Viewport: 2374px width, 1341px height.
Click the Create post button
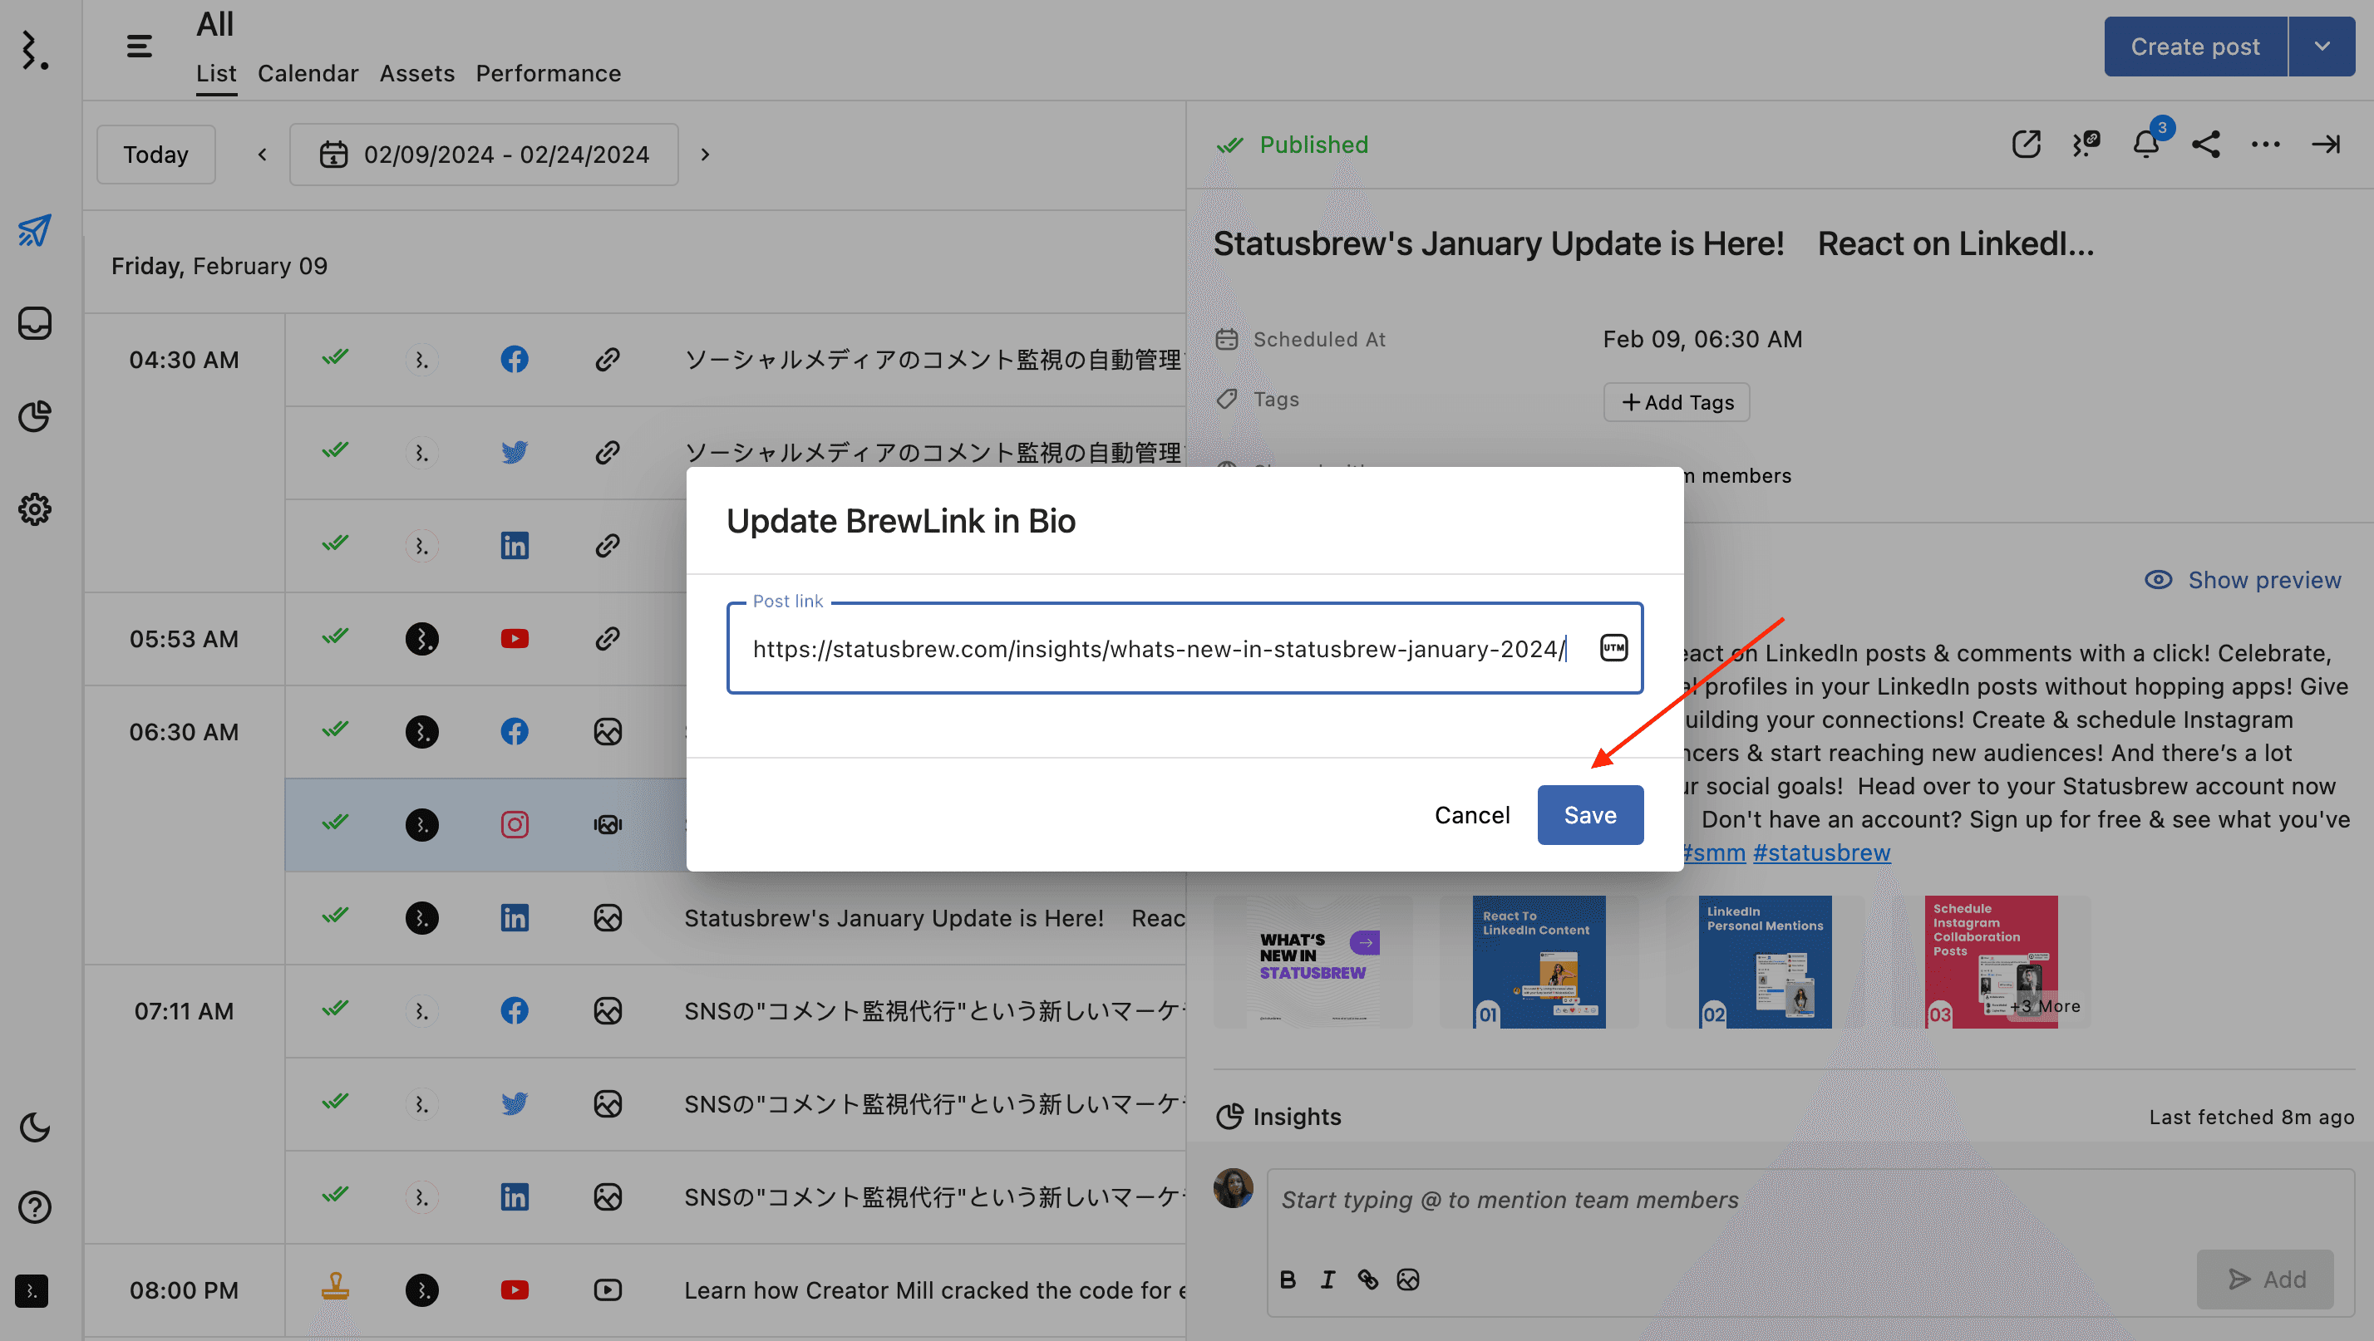point(2195,46)
